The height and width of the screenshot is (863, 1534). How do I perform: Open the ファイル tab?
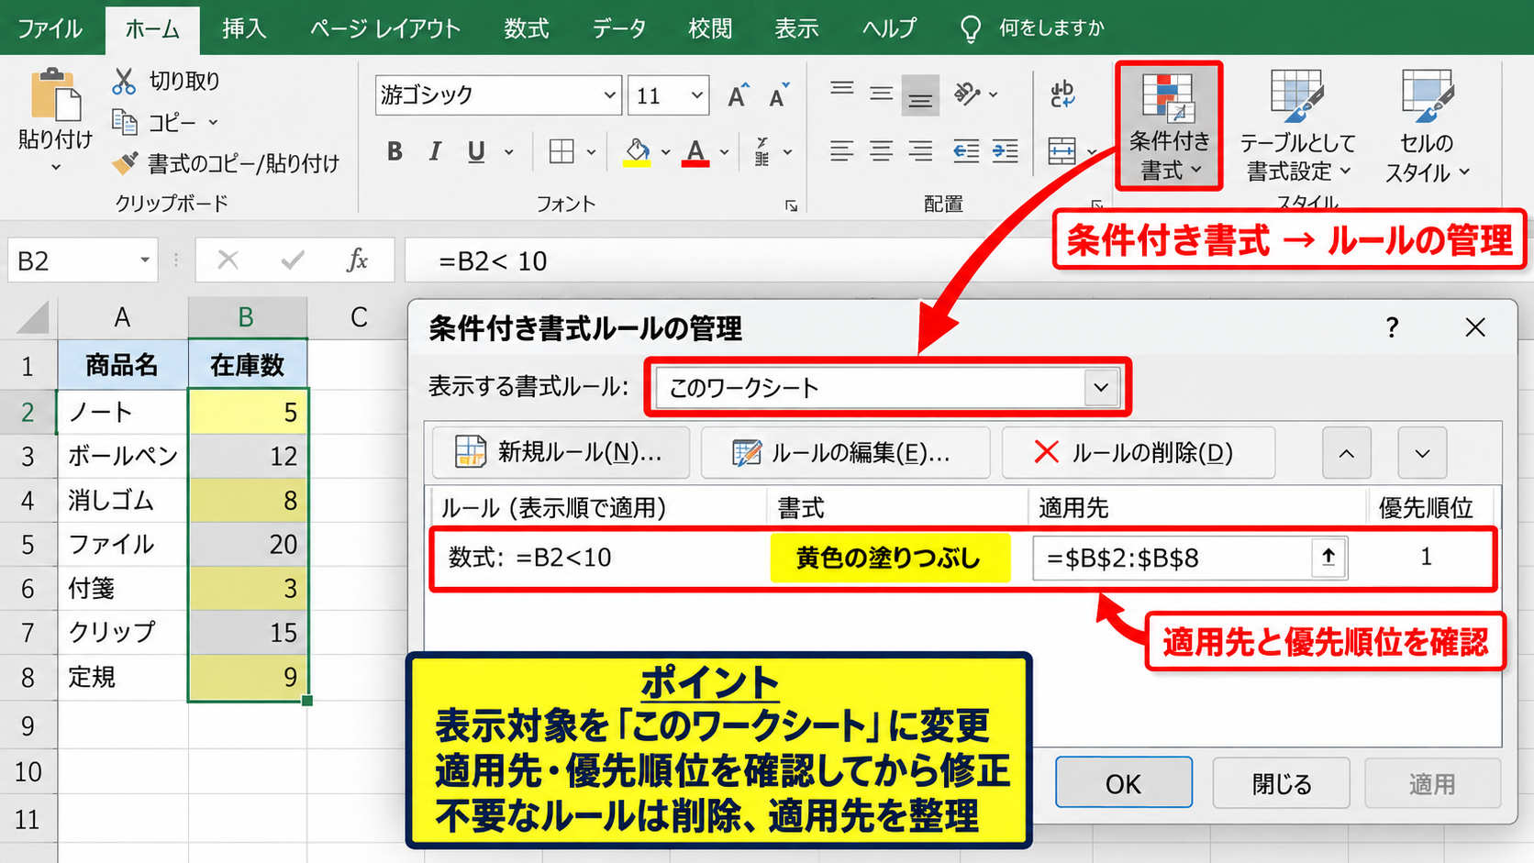(50, 28)
